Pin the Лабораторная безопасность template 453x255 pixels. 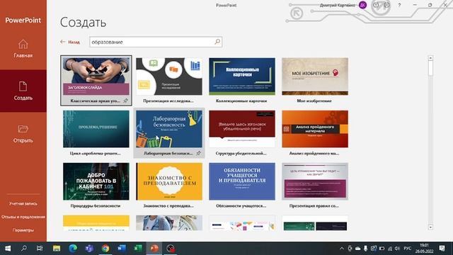198,153
